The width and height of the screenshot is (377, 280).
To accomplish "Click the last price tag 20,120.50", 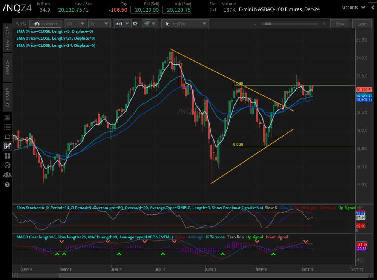I will tap(364, 90).
